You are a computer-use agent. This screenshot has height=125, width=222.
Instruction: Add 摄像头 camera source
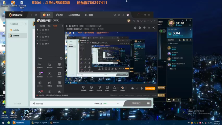[92, 88]
